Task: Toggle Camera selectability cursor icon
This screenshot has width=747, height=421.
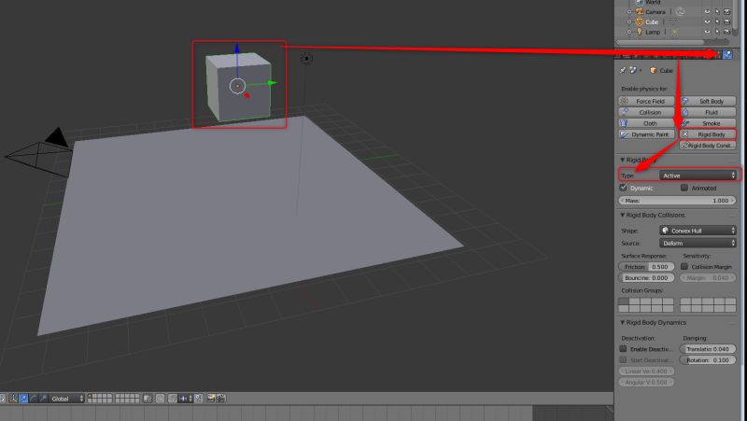Action: point(717,11)
